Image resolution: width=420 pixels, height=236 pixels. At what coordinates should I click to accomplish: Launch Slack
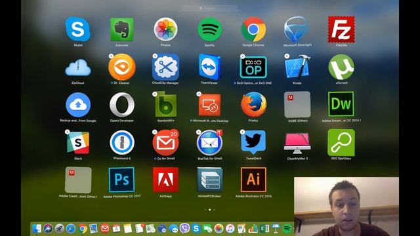[78, 143]
